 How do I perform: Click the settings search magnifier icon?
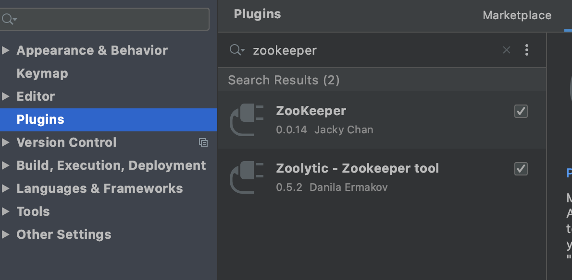[9, 19]
